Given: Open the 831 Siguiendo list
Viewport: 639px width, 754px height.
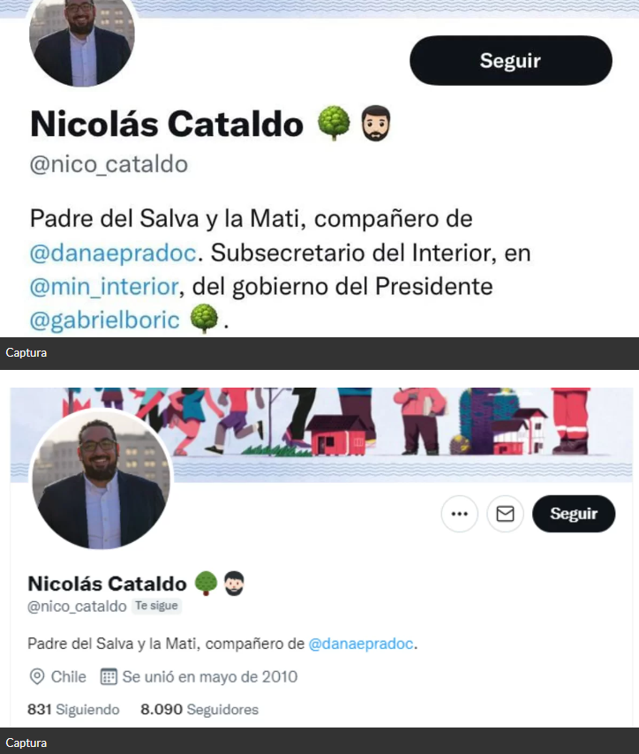Looking at the screenshot, I should pos(73,709).
